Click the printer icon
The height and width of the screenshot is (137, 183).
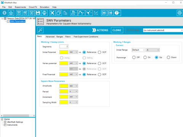click(44, 13)
